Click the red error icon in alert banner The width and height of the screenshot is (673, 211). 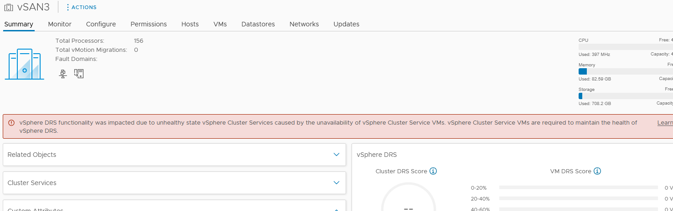tap(12, 123)
